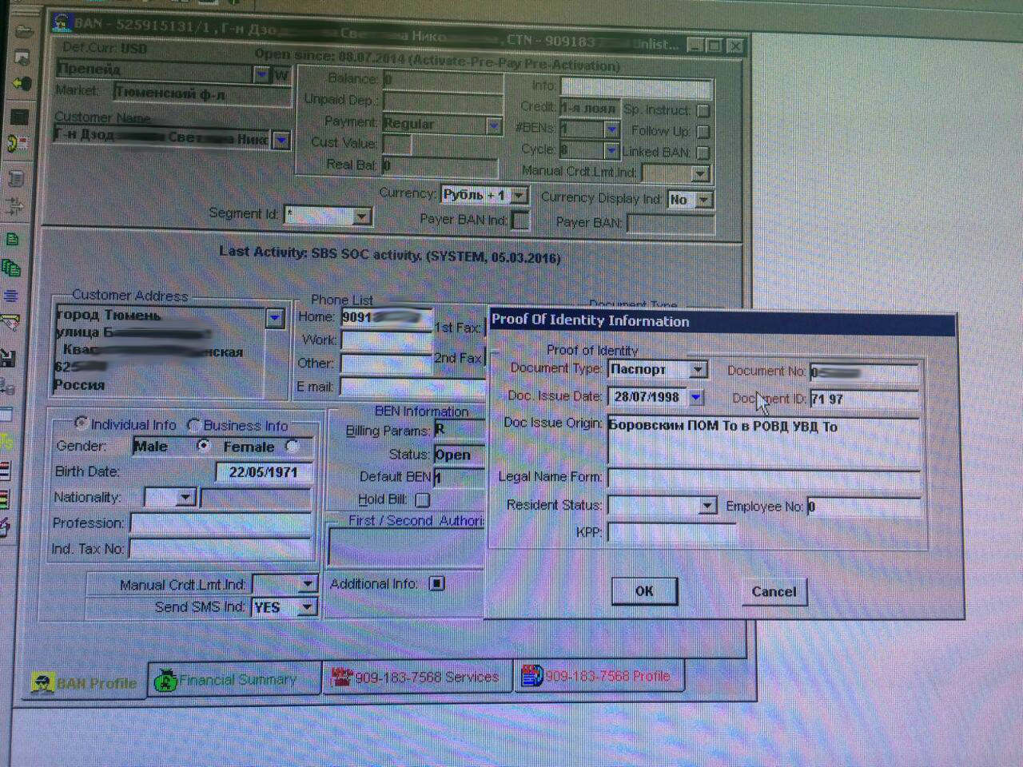Expand the Cycle dropdown
This screenshot has width=1023, height=767.
point(611,150)
